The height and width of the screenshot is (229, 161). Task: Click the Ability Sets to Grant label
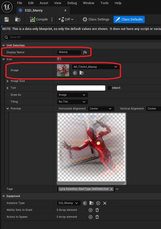coord(19,210)
